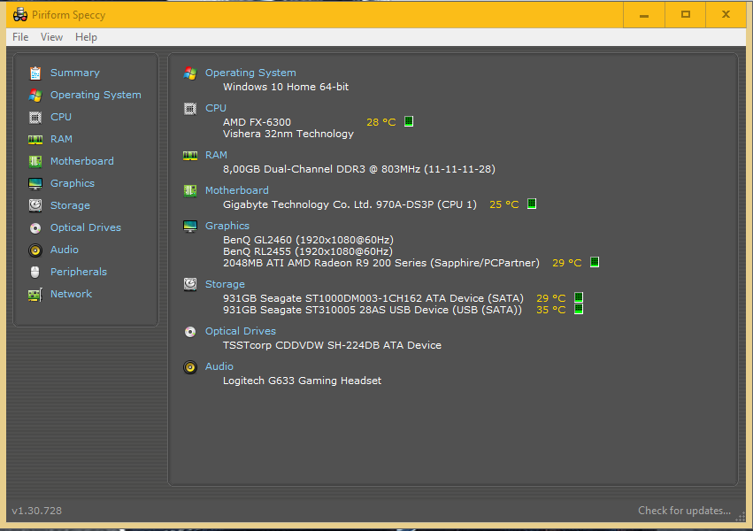This screenshot has height=531, width=753.
Task: Click the BenQ RL2455 monitor entry
Action: pyautogui.click(x=308, y=251)
